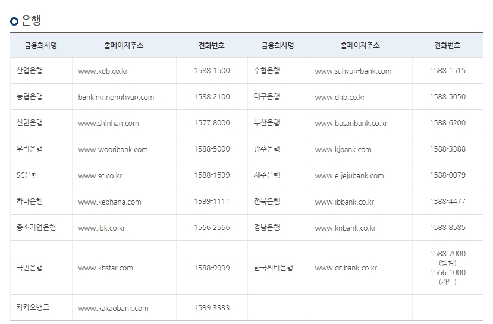Select phone number 1588-5000
This screenshot has height=324, width=493.
pyautogui.click(x=212, y=149)
